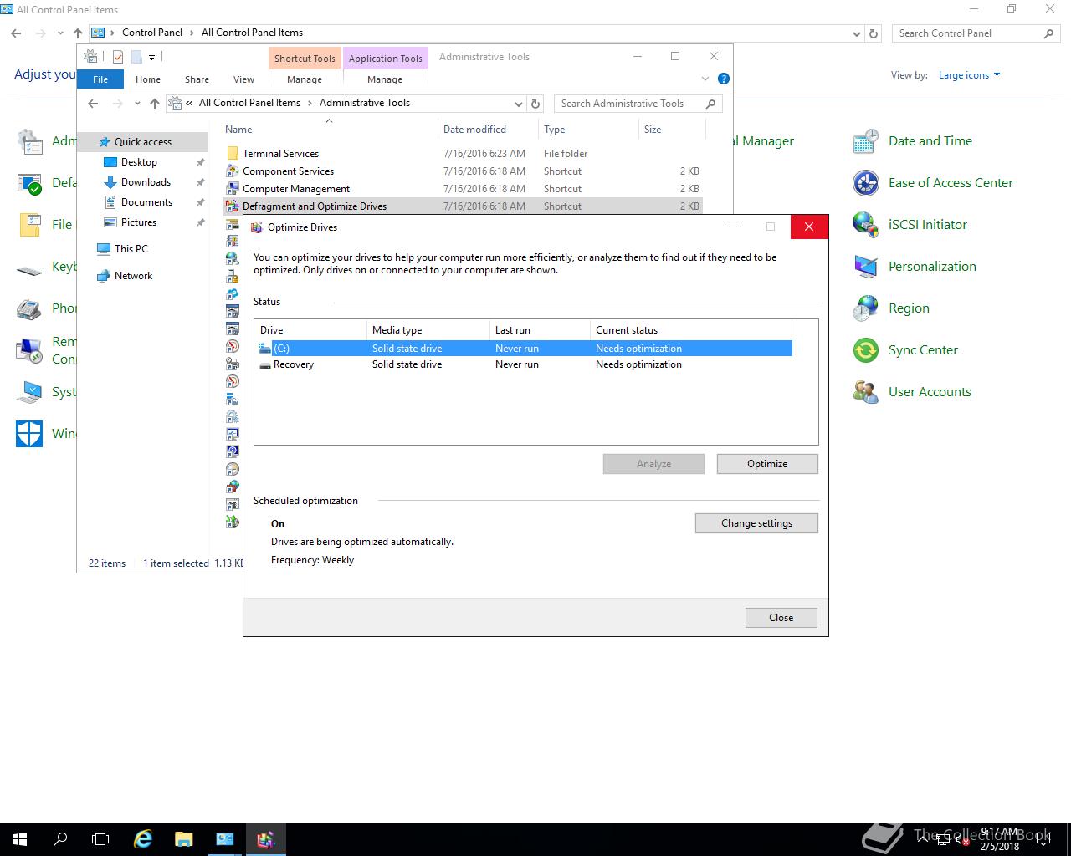Open the Region globe icon
1071x856 pixels.
click(865, 308)
